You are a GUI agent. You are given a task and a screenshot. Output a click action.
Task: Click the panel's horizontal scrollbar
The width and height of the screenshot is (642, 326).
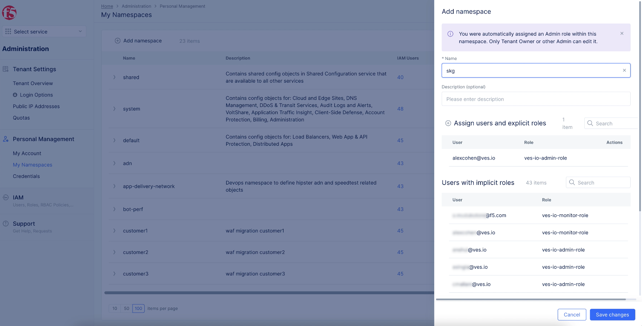click(x=536, y=299)
